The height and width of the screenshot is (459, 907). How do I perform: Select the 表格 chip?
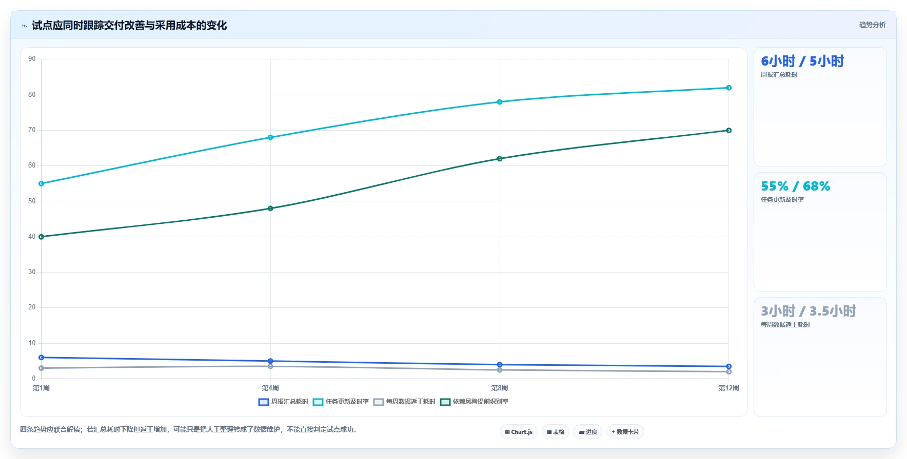pos(556,432)
